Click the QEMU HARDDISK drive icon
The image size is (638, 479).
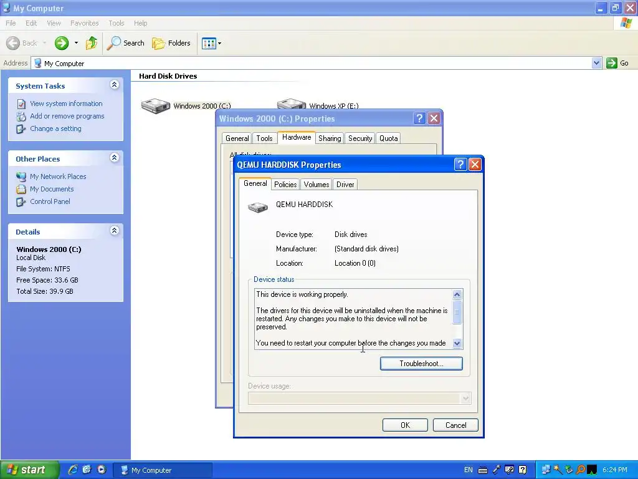point(258,207)
